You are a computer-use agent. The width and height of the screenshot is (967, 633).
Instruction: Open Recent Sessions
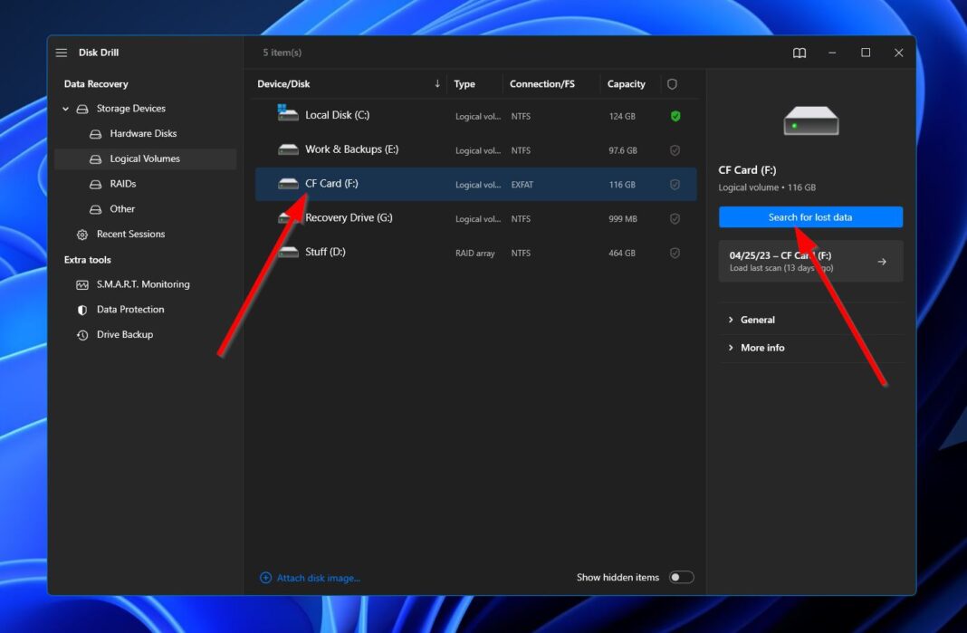[131, 234]
